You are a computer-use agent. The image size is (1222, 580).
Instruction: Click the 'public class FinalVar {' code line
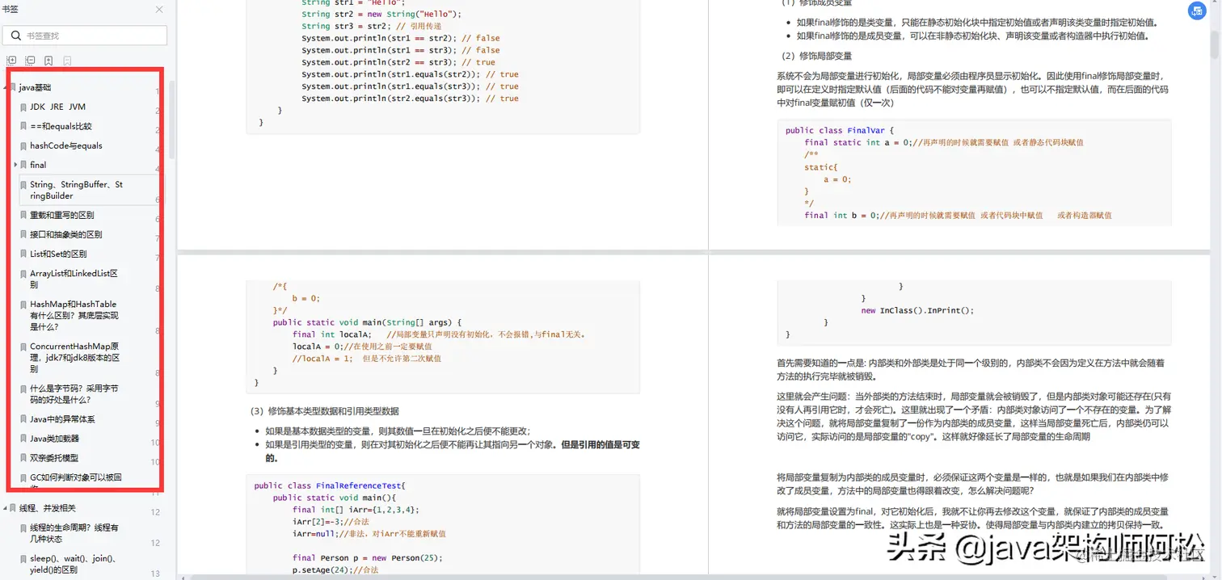tap(840, 130)
